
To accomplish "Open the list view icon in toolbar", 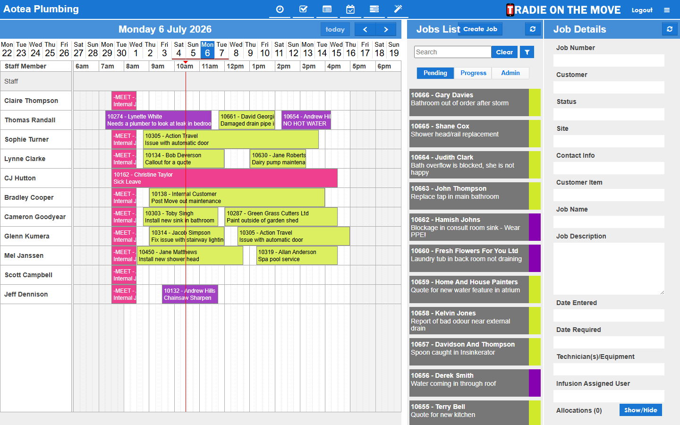I will [x=327, y=9].
